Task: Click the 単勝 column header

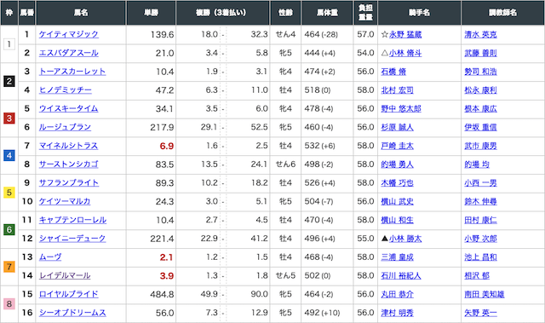Action: [x=152, y=13]
